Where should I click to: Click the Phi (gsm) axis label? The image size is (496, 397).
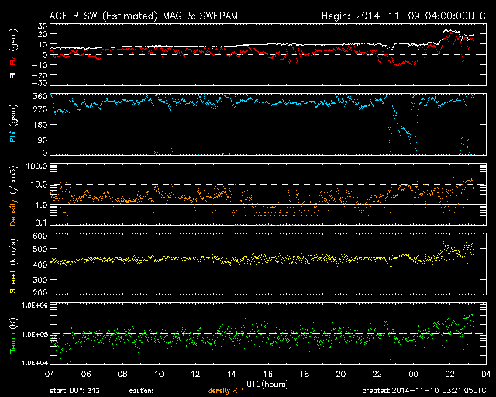click(12, 126)
